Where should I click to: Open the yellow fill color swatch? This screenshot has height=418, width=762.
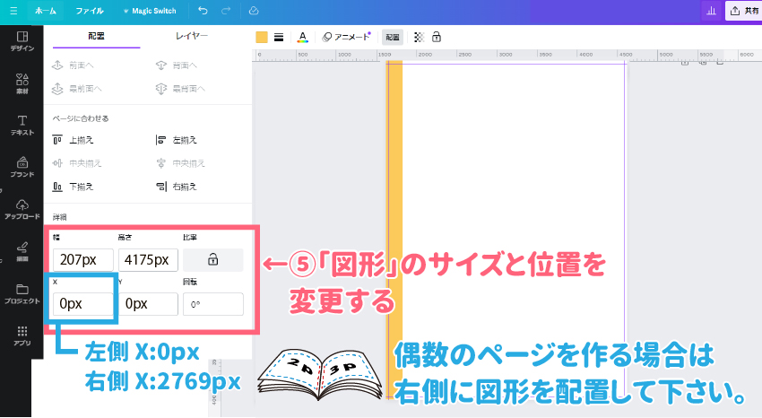click(x=262, y=38)
